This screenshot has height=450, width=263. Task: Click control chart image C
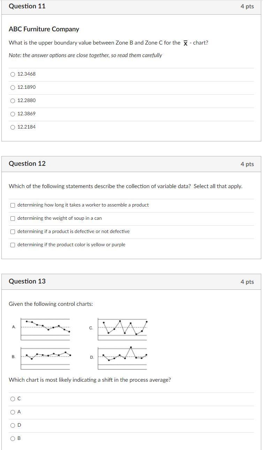click(x=123, y=327)
